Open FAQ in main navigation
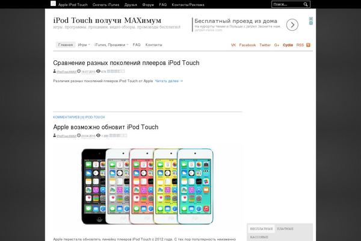This screenshot has width=361, height=241. click(x=137, y=45)
